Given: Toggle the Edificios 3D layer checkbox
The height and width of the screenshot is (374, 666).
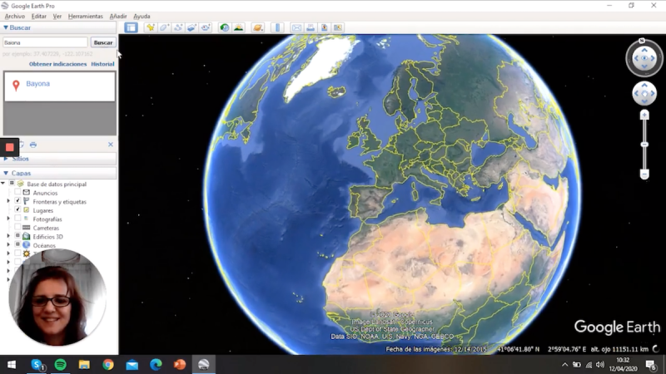Looking at the screenshot, I should [17, 237].
